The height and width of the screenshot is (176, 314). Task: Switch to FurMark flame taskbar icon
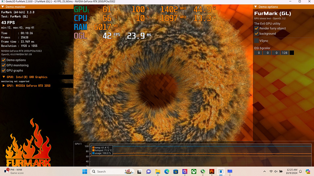(212, 171)
